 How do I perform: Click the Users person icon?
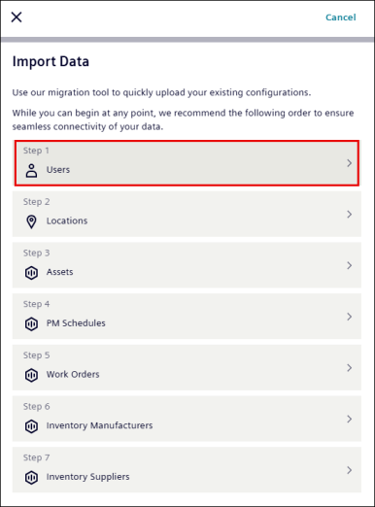tap(31, 170)
